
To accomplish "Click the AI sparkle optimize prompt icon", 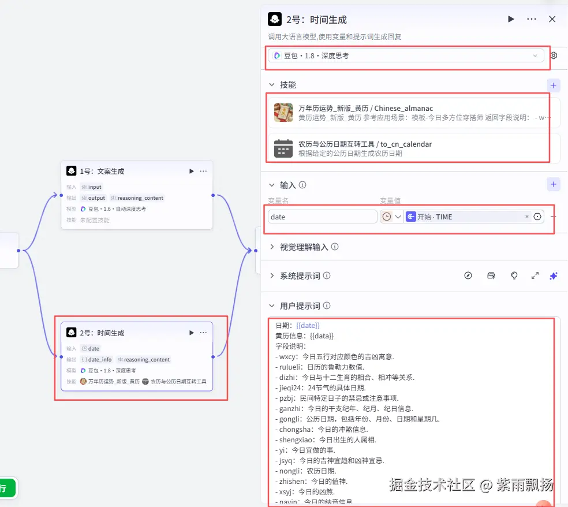I will [x=554, y=276].
